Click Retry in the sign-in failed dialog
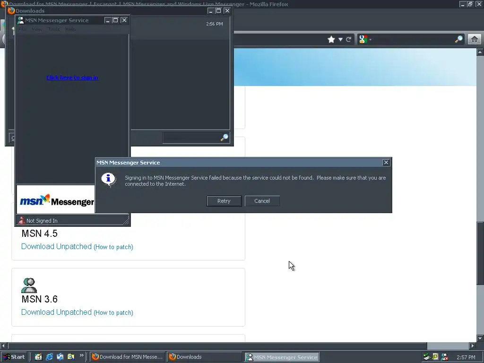The width and height of the screenshot is (484, 363). point(224,201)
